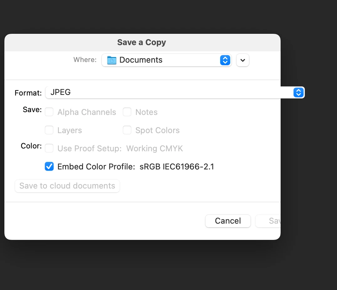Click the Save button

pos(268,221)
